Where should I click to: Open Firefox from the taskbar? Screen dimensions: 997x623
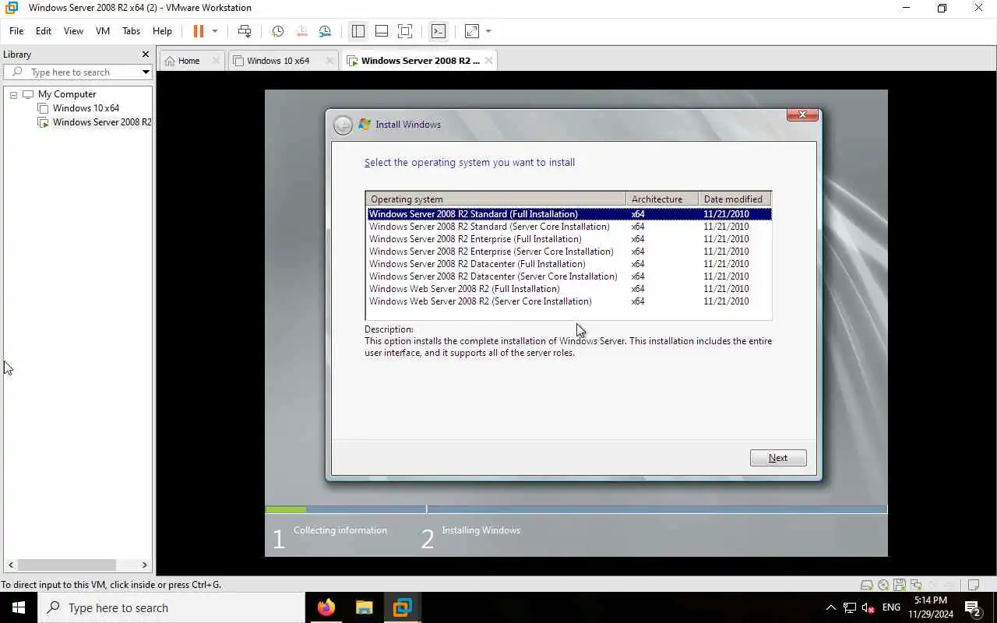click(326, 607)
